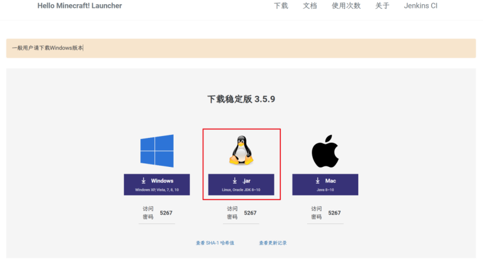Download the Windows version button
Screen dimensions: 483x264
(157, 184)
